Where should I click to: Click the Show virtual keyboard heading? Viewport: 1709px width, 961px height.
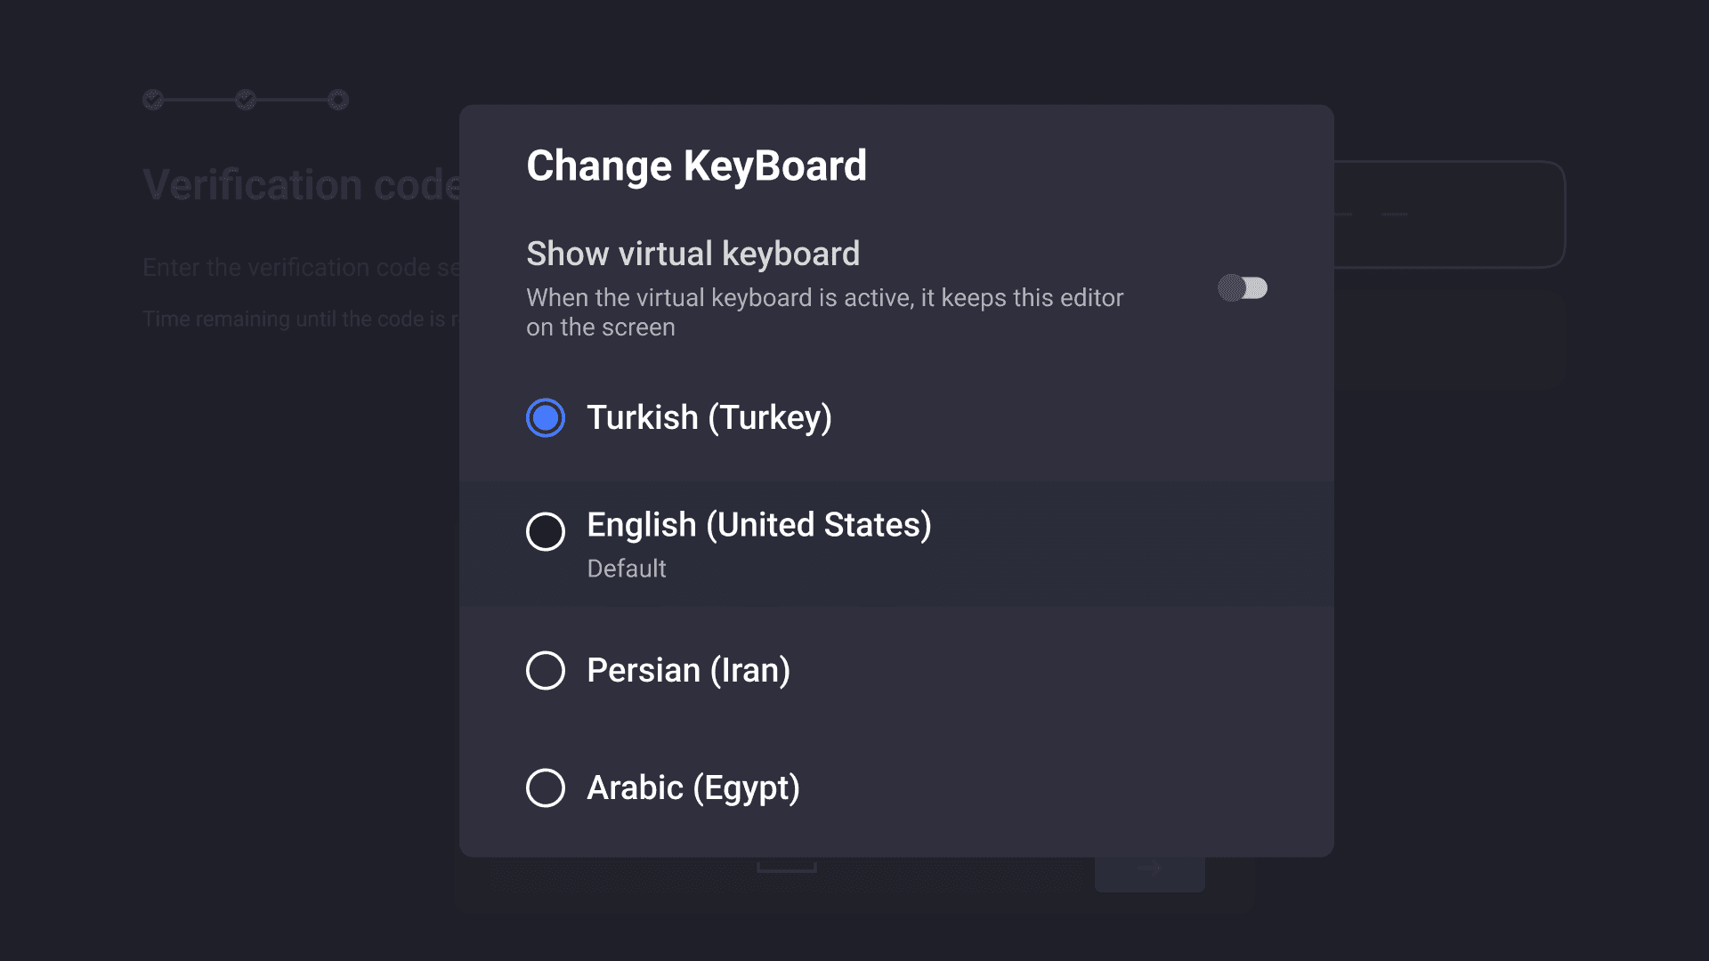[x=693, y=254]
